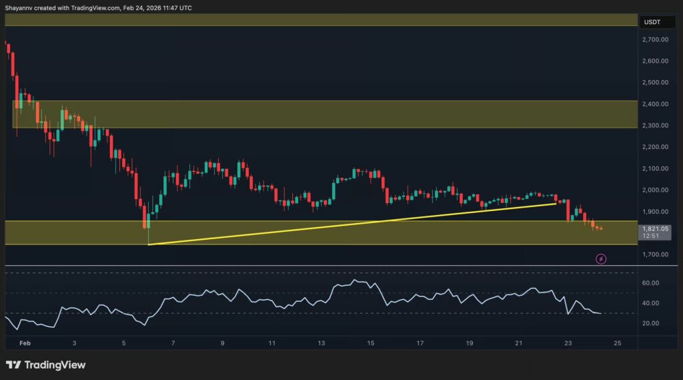This screenshot has width=683, height=380.
Task: Click the last candlestick on the chart
Action: (601, 228)
